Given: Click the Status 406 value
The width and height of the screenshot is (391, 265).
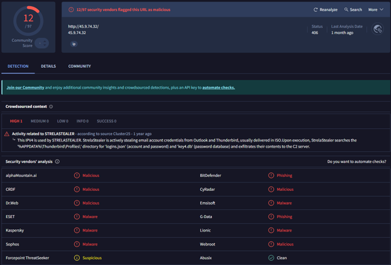Looking at the screenshot, I should tap(315, 33).
